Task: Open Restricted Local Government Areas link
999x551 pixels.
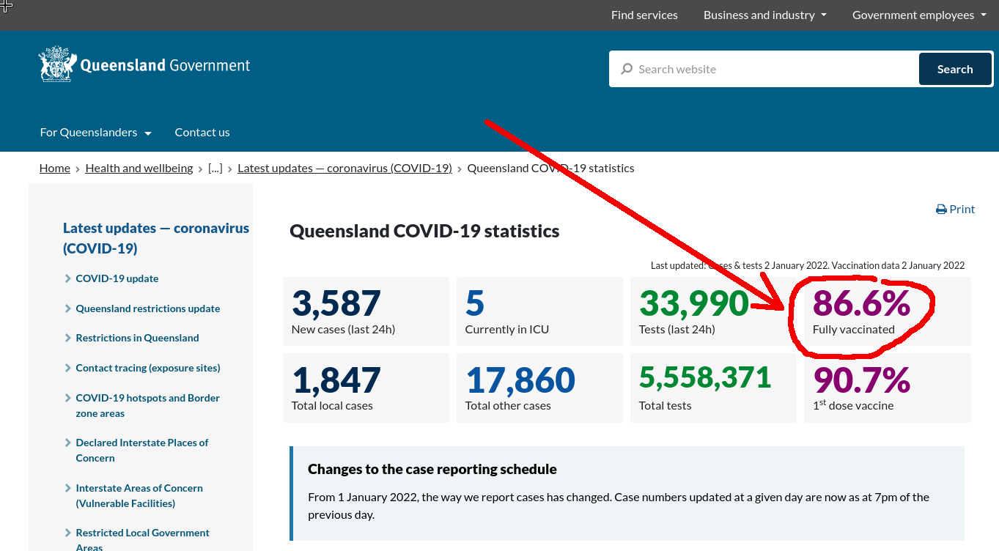Action: click(142, 539)
